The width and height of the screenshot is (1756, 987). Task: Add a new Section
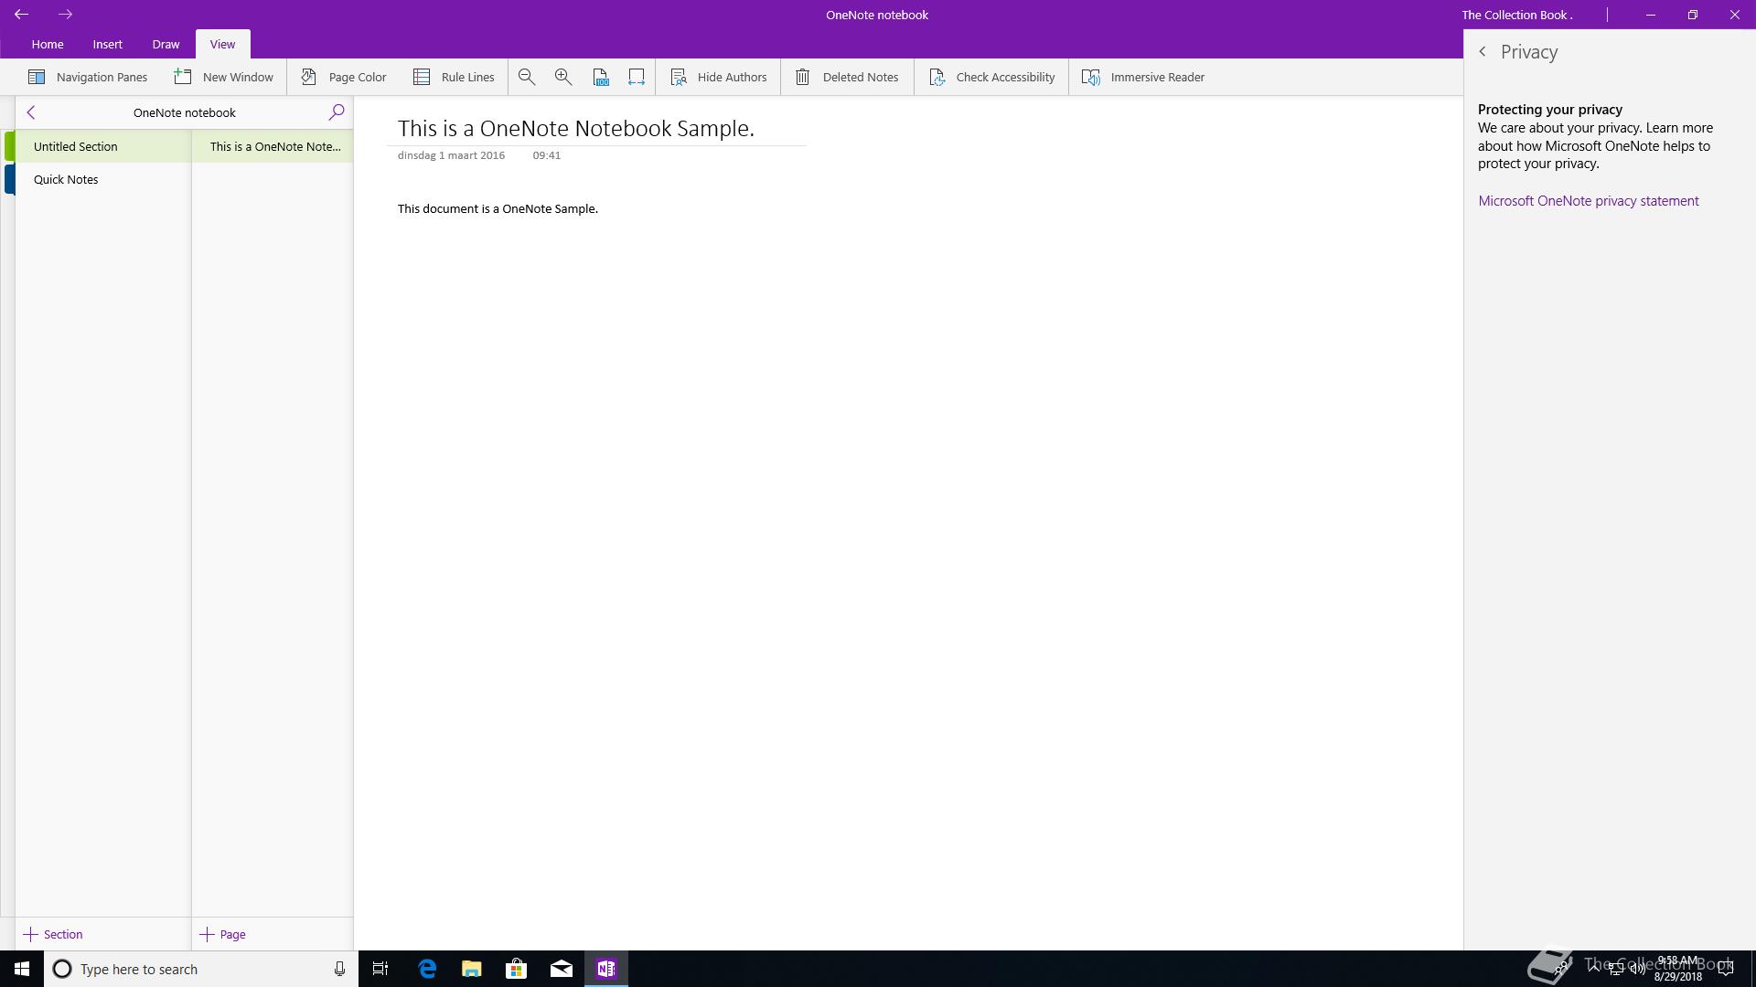[53, 934]
